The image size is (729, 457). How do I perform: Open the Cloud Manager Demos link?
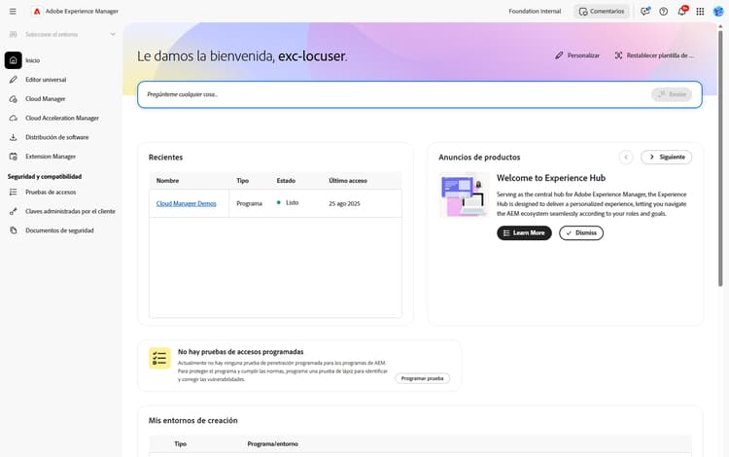click(186, 203)
